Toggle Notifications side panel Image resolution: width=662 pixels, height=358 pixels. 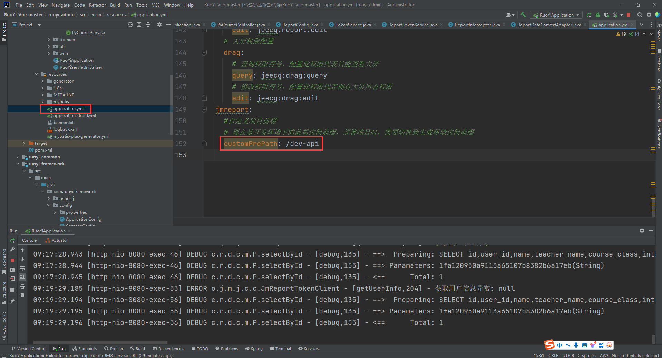point(659,134)
